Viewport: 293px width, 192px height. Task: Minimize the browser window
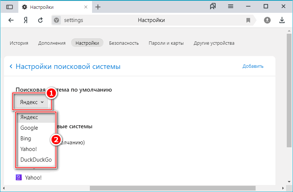248,6
